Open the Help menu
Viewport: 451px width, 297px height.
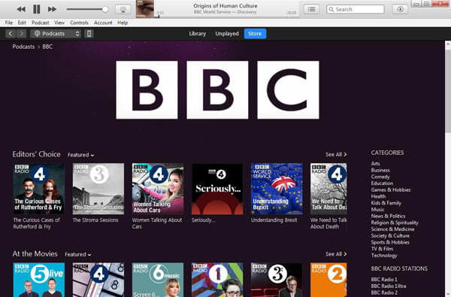(123, 23)
